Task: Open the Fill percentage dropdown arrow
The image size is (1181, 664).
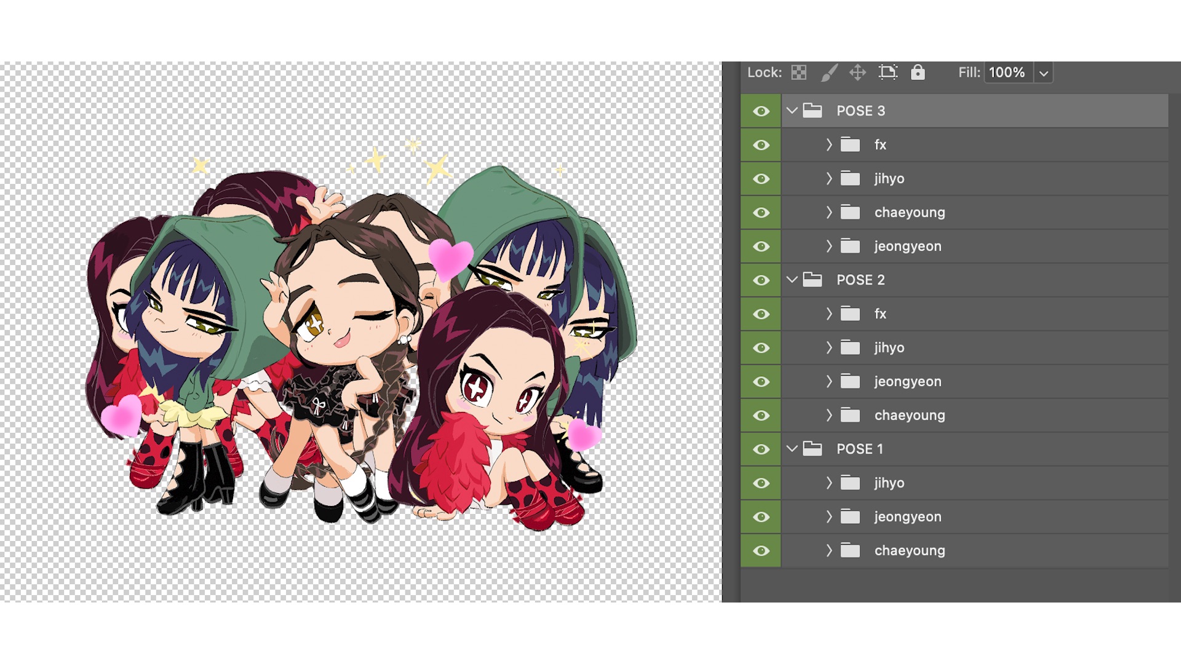Action: (1044, 73)
